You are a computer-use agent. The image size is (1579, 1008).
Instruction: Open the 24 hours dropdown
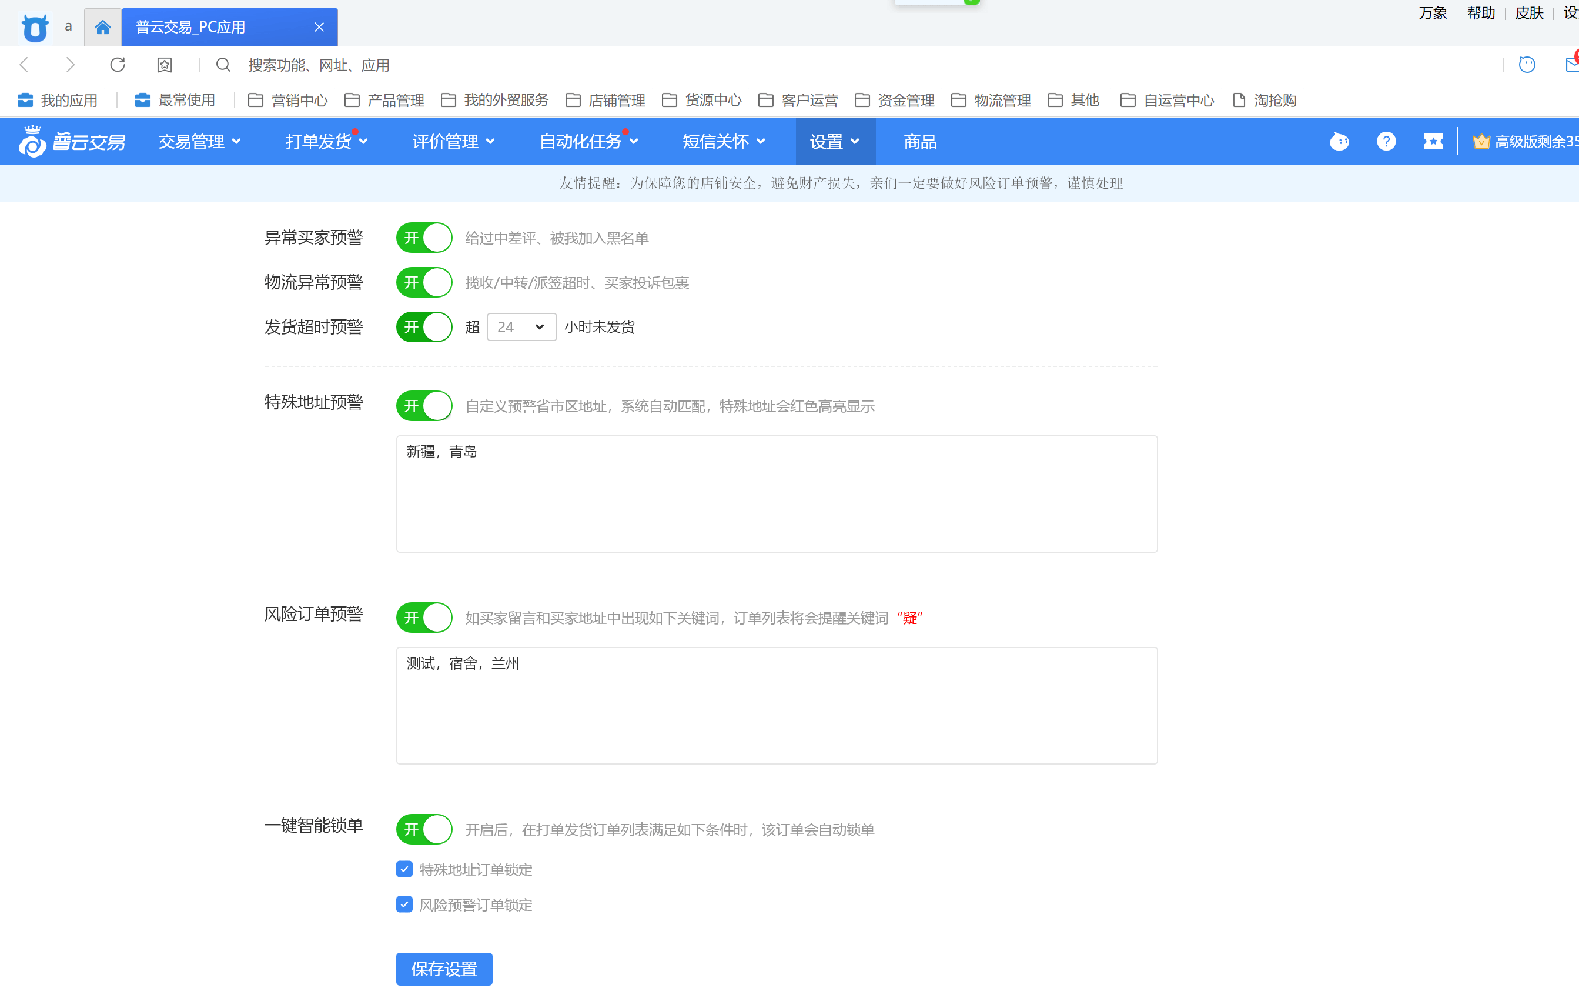pos(521,327)
